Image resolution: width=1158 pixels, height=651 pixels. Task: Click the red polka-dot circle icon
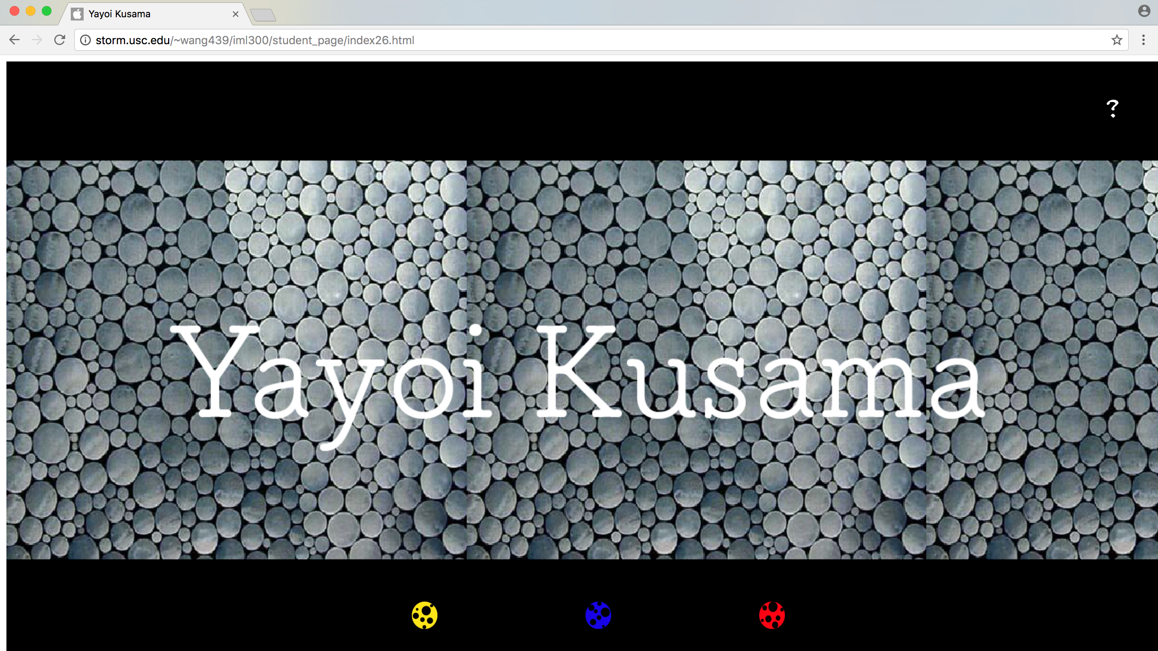click(x=772, y=615)
